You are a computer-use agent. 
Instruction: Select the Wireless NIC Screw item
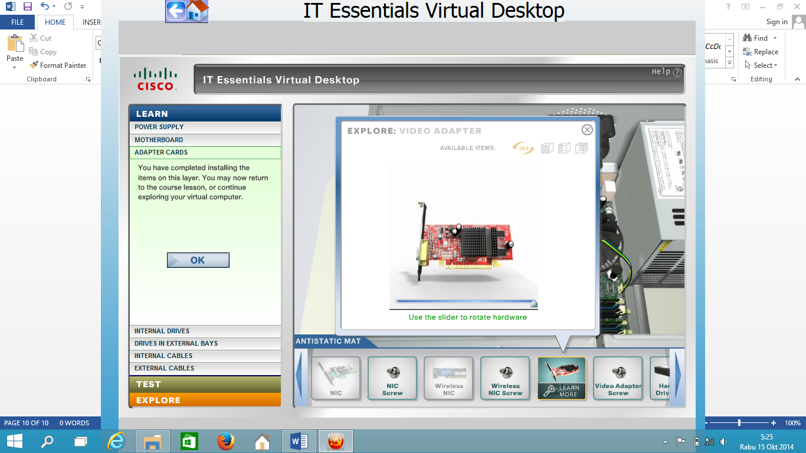coord(505,378)
